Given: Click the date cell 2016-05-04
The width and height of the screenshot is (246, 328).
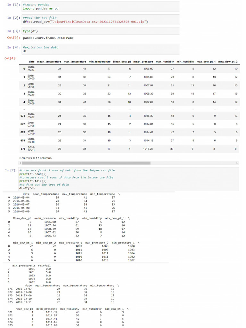Looking at the screenshot, I should point(31,69).
